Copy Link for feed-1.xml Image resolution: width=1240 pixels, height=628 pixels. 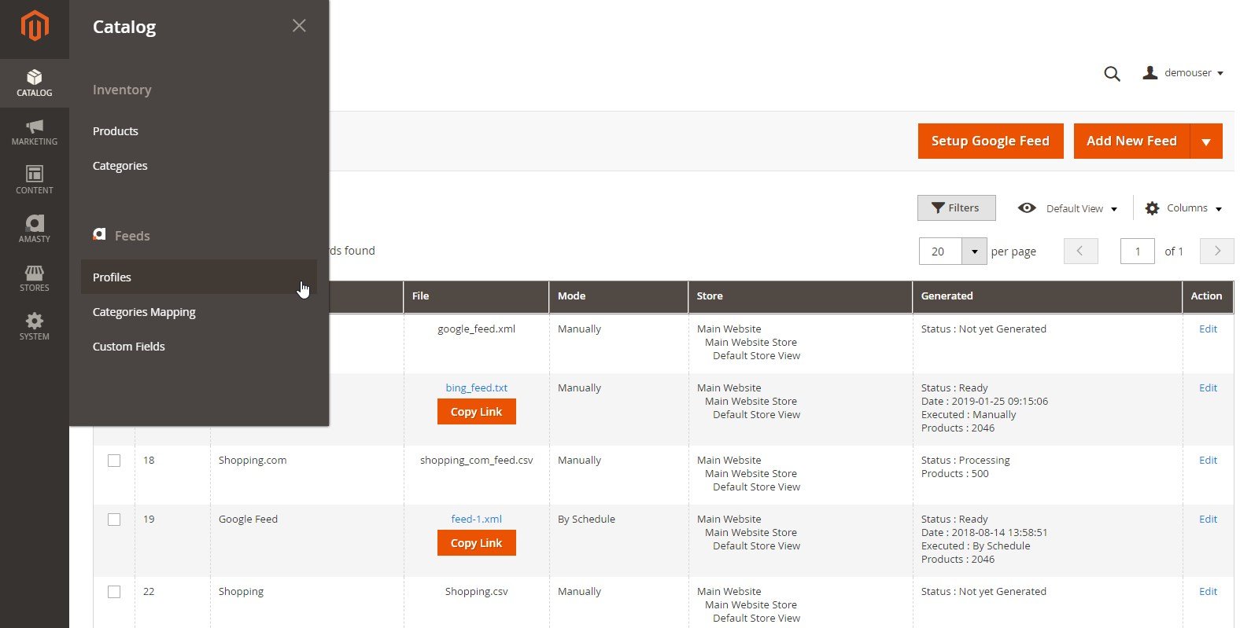point(476,543)
